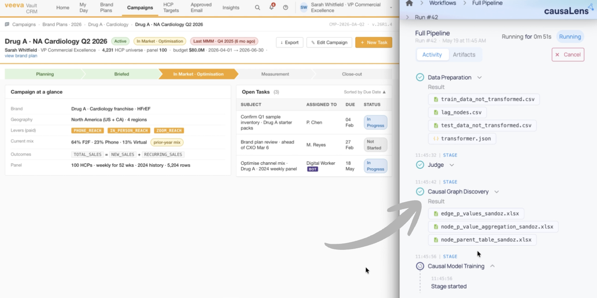Screen dimensions: 597x298
Task: Go to the Home menu item
Action: coord(62,8)
